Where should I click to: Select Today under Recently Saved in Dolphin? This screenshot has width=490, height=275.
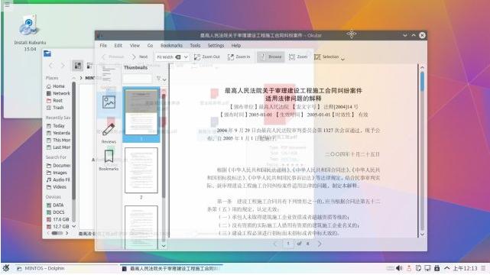click(x=56, y=125)
